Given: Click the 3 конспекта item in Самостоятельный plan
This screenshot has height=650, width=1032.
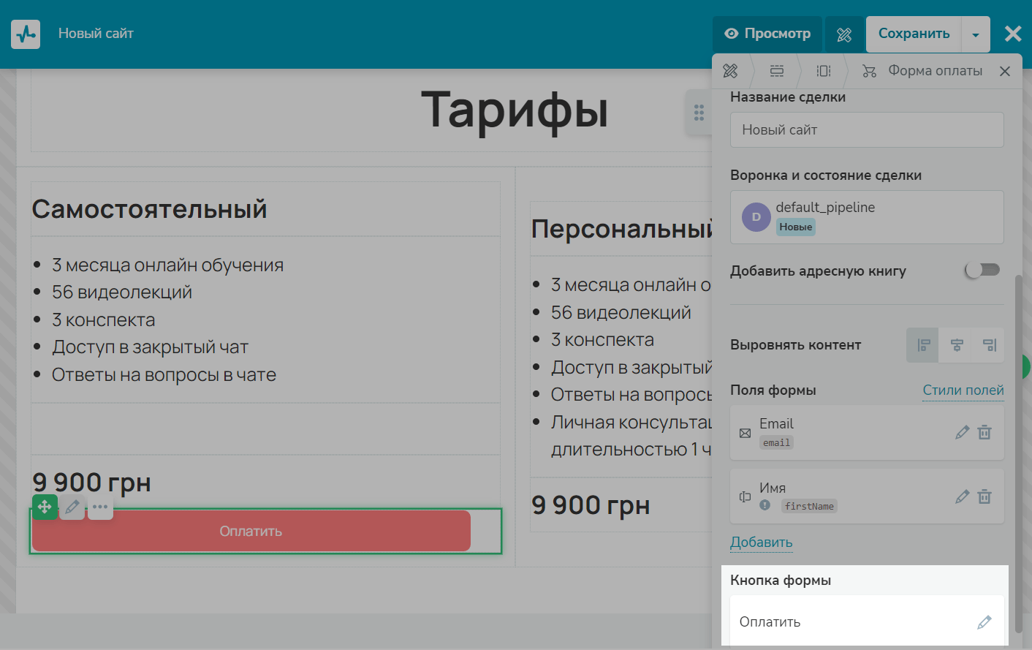Looking at the screenshot, I should coord(103,320).
